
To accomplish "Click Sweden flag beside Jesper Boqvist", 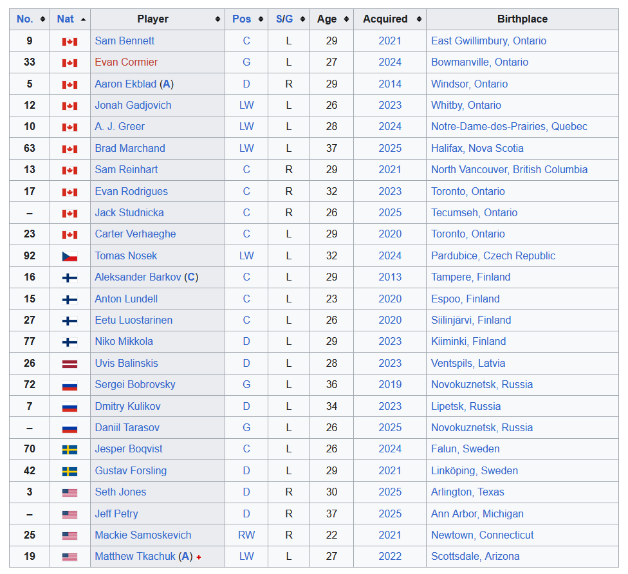I will pos(69,450).
